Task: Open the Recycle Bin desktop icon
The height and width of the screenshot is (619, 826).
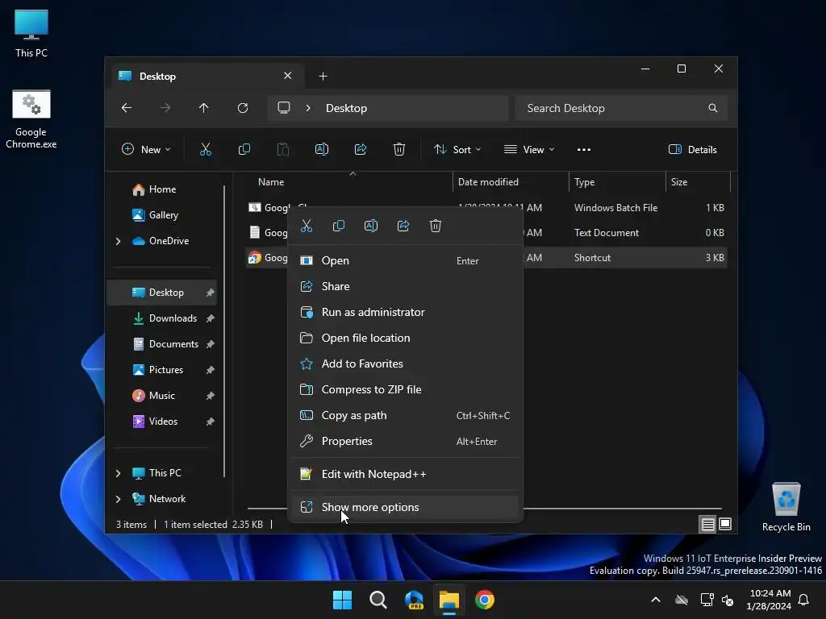Action: click(x=786, y=508)
